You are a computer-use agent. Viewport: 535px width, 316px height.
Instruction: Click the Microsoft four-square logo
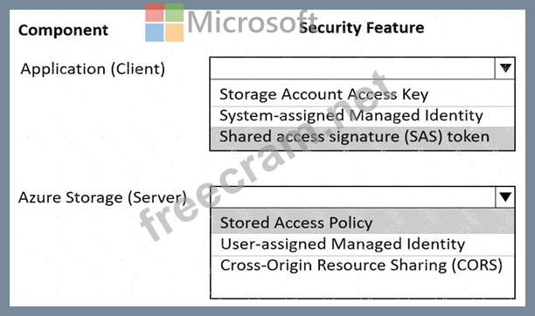click(164, 23)
